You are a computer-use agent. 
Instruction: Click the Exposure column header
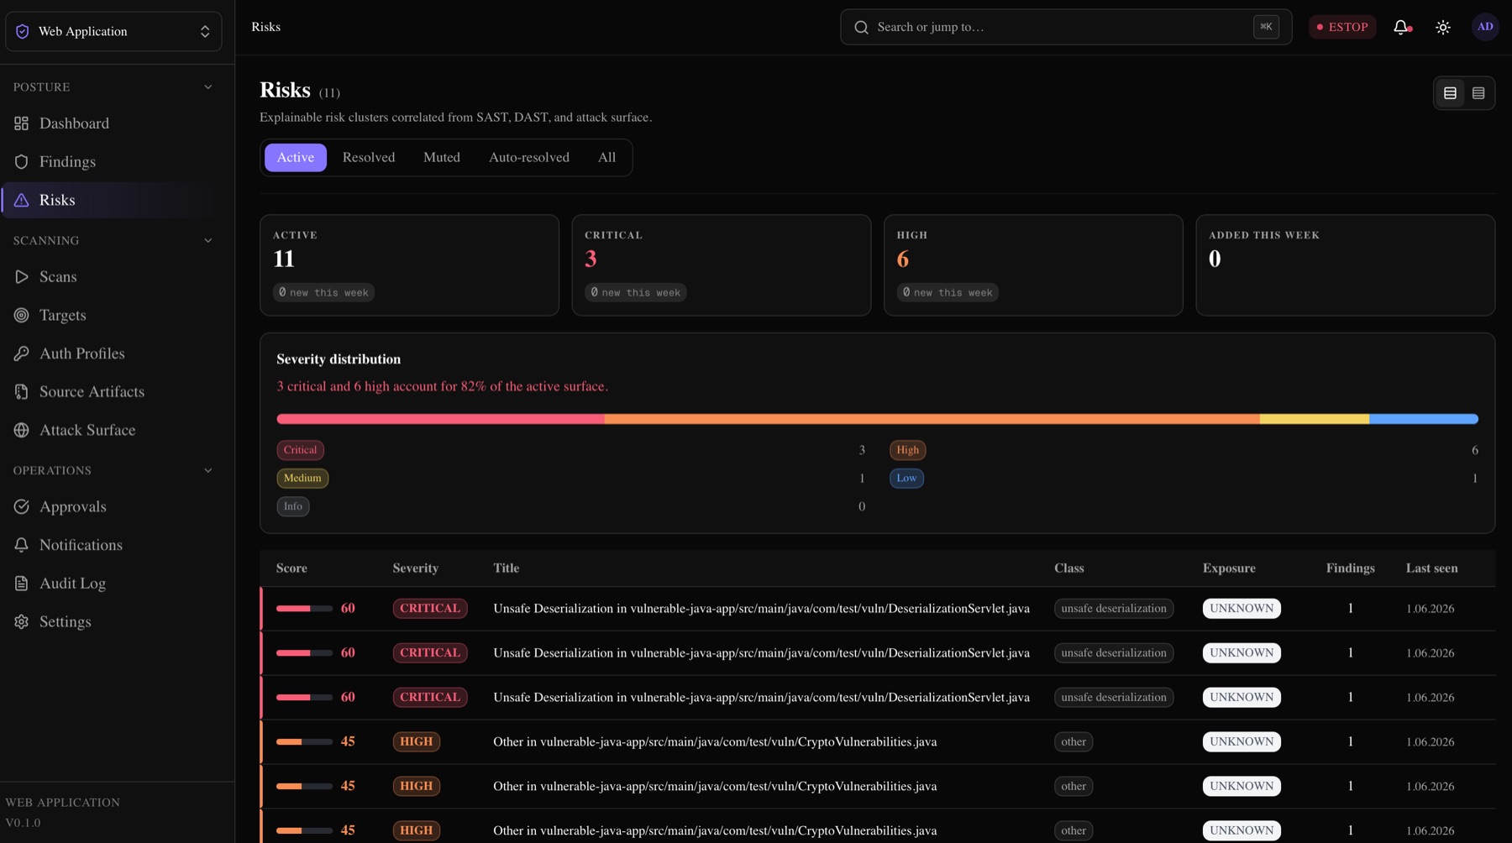tap(1229, 568)
